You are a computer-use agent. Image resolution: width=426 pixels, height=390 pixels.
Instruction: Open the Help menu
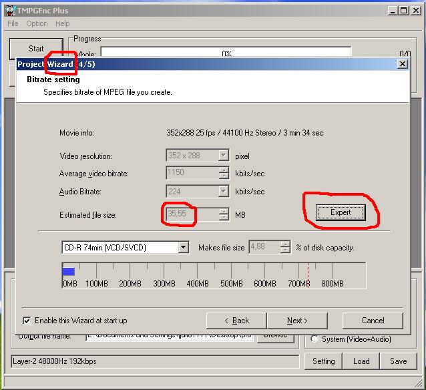point(63,23)
